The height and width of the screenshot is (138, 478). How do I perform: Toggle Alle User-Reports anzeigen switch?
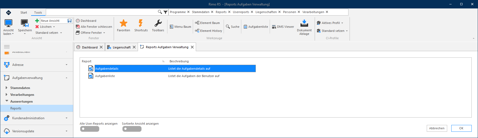[90, 129]
